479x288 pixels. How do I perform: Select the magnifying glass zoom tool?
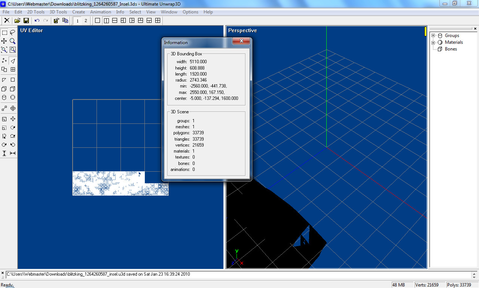point(13,41)
